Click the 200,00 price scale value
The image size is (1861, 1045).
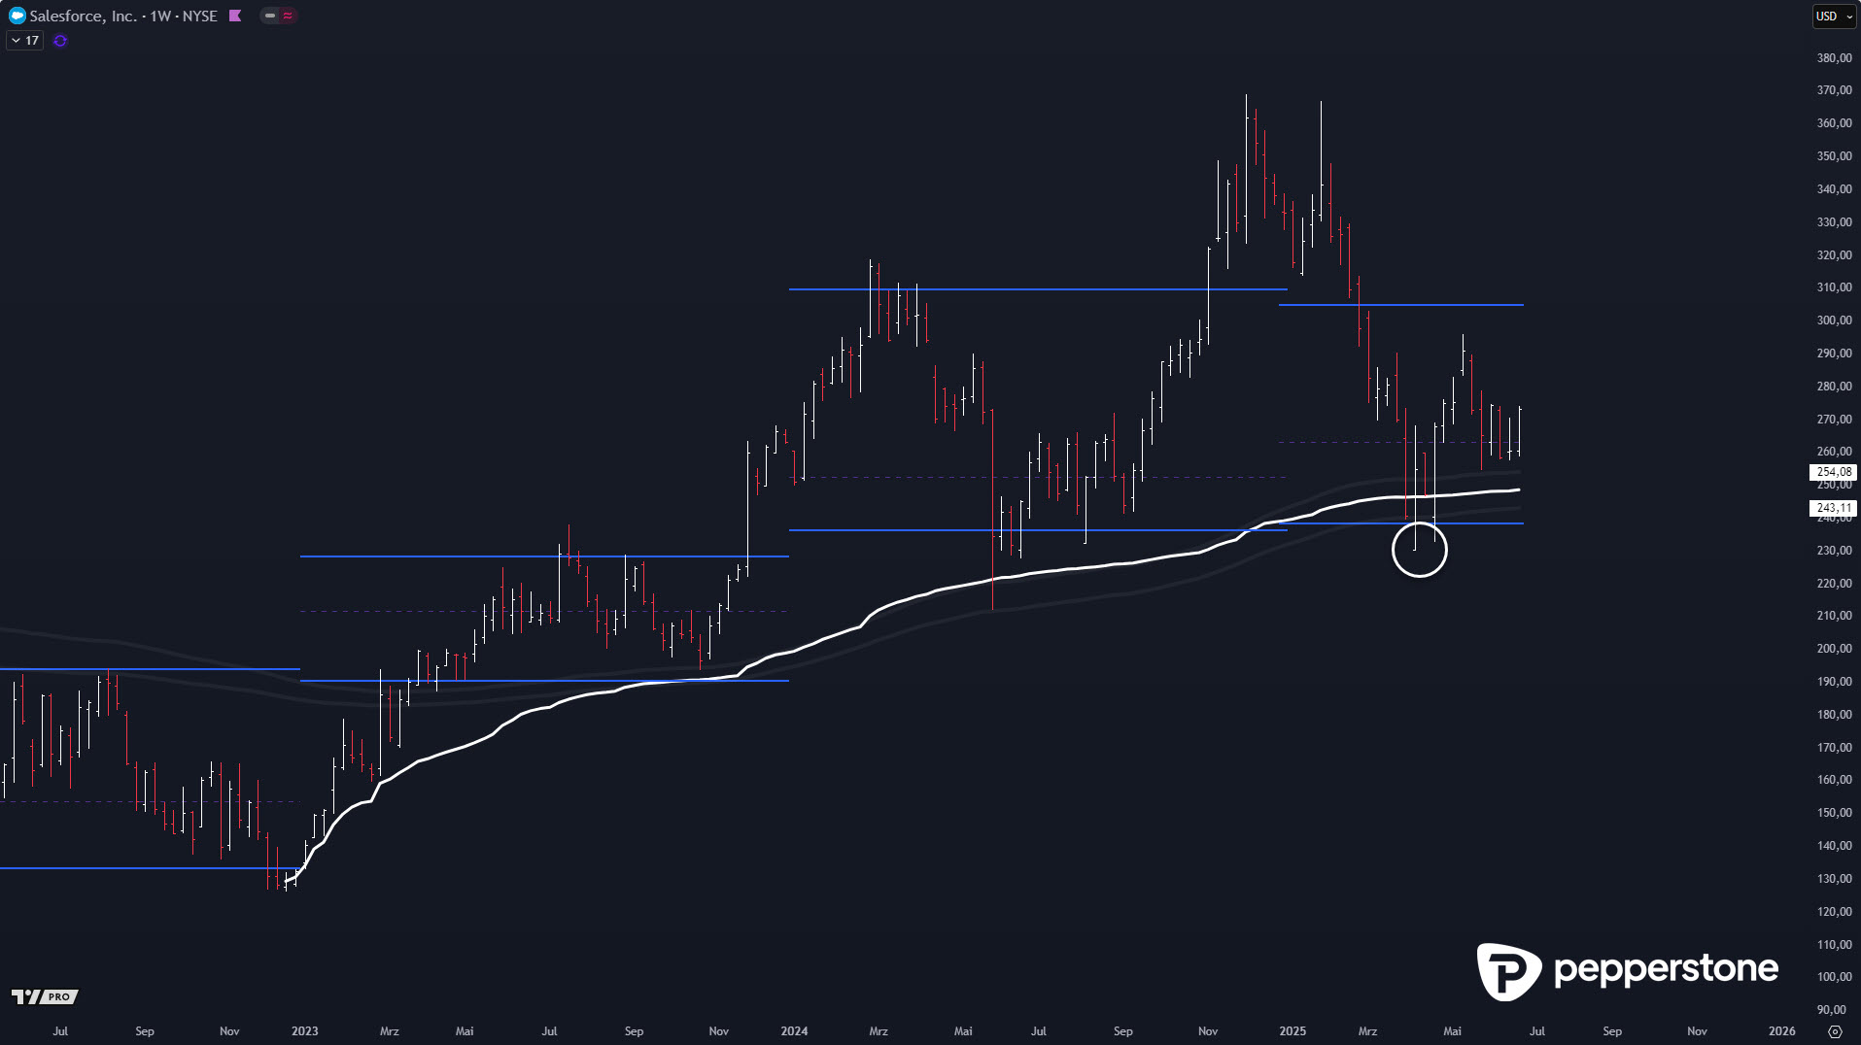(1834, 649)
